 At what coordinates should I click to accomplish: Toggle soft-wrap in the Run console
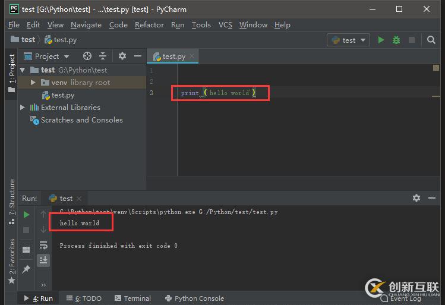(x=43, y=245)
